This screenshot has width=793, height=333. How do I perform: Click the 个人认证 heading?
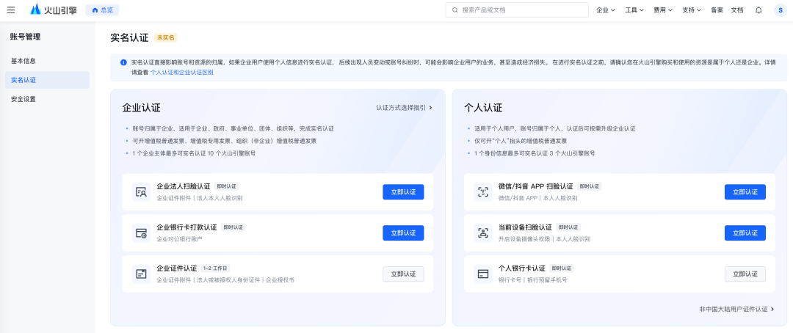click(483, 108)
